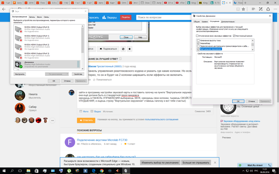Image resolution: width=279 pixels, height=174 pixels.
Task: Click Лидеры in site header
Action: [x=110, y=17]
